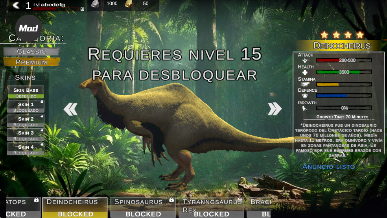Choose the locked Skin 2 option
The image size is (387, 218).
point(26,121)
